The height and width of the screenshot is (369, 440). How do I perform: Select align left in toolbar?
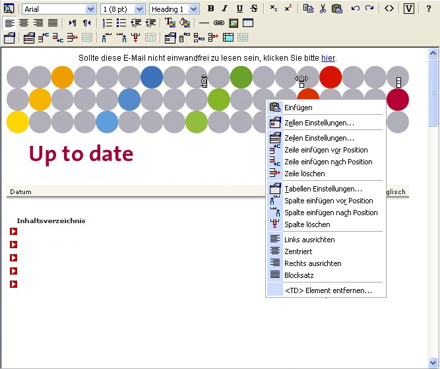pyautogui.click(x=9, y=23)
